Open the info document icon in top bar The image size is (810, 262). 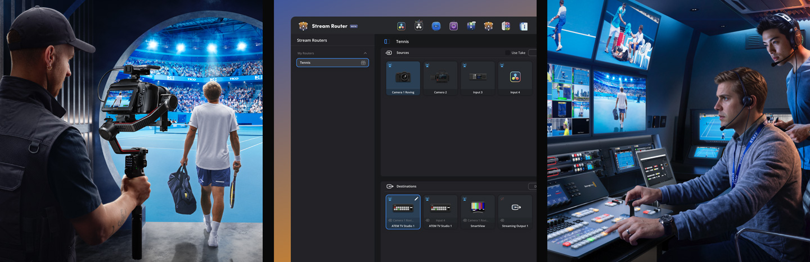(x=523, y=26)
